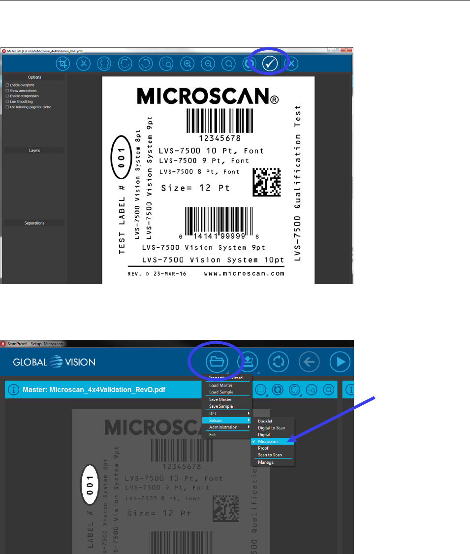The height and width of the screenshot is (554, 470).
Task: Click the dotted-square selection icon in Master panel
Action: click(x=261, y=390)
